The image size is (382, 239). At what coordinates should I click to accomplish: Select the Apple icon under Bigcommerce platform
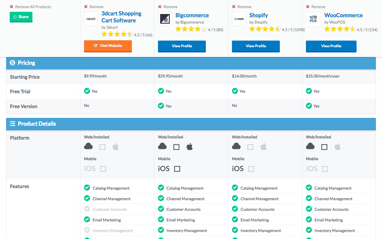189,146
